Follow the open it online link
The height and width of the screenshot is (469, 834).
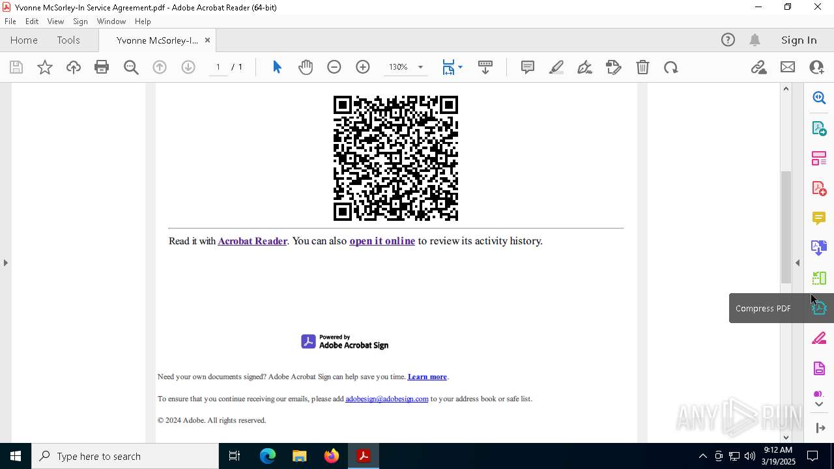[x=382, y=241]
